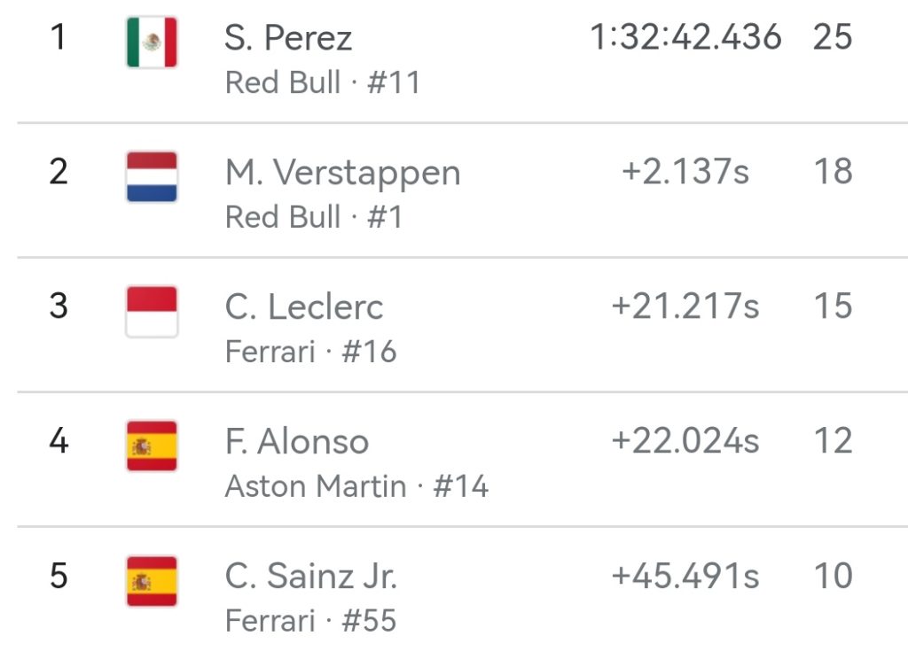The height and width of the screenshot is (659, 908).
Task: Tap the Red Bull · #11 team label
Action: (x=322, y=82)
